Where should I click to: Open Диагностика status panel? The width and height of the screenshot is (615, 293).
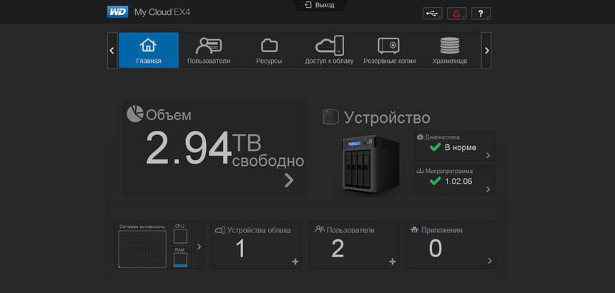pyautogui.click(x=455, y=146)
